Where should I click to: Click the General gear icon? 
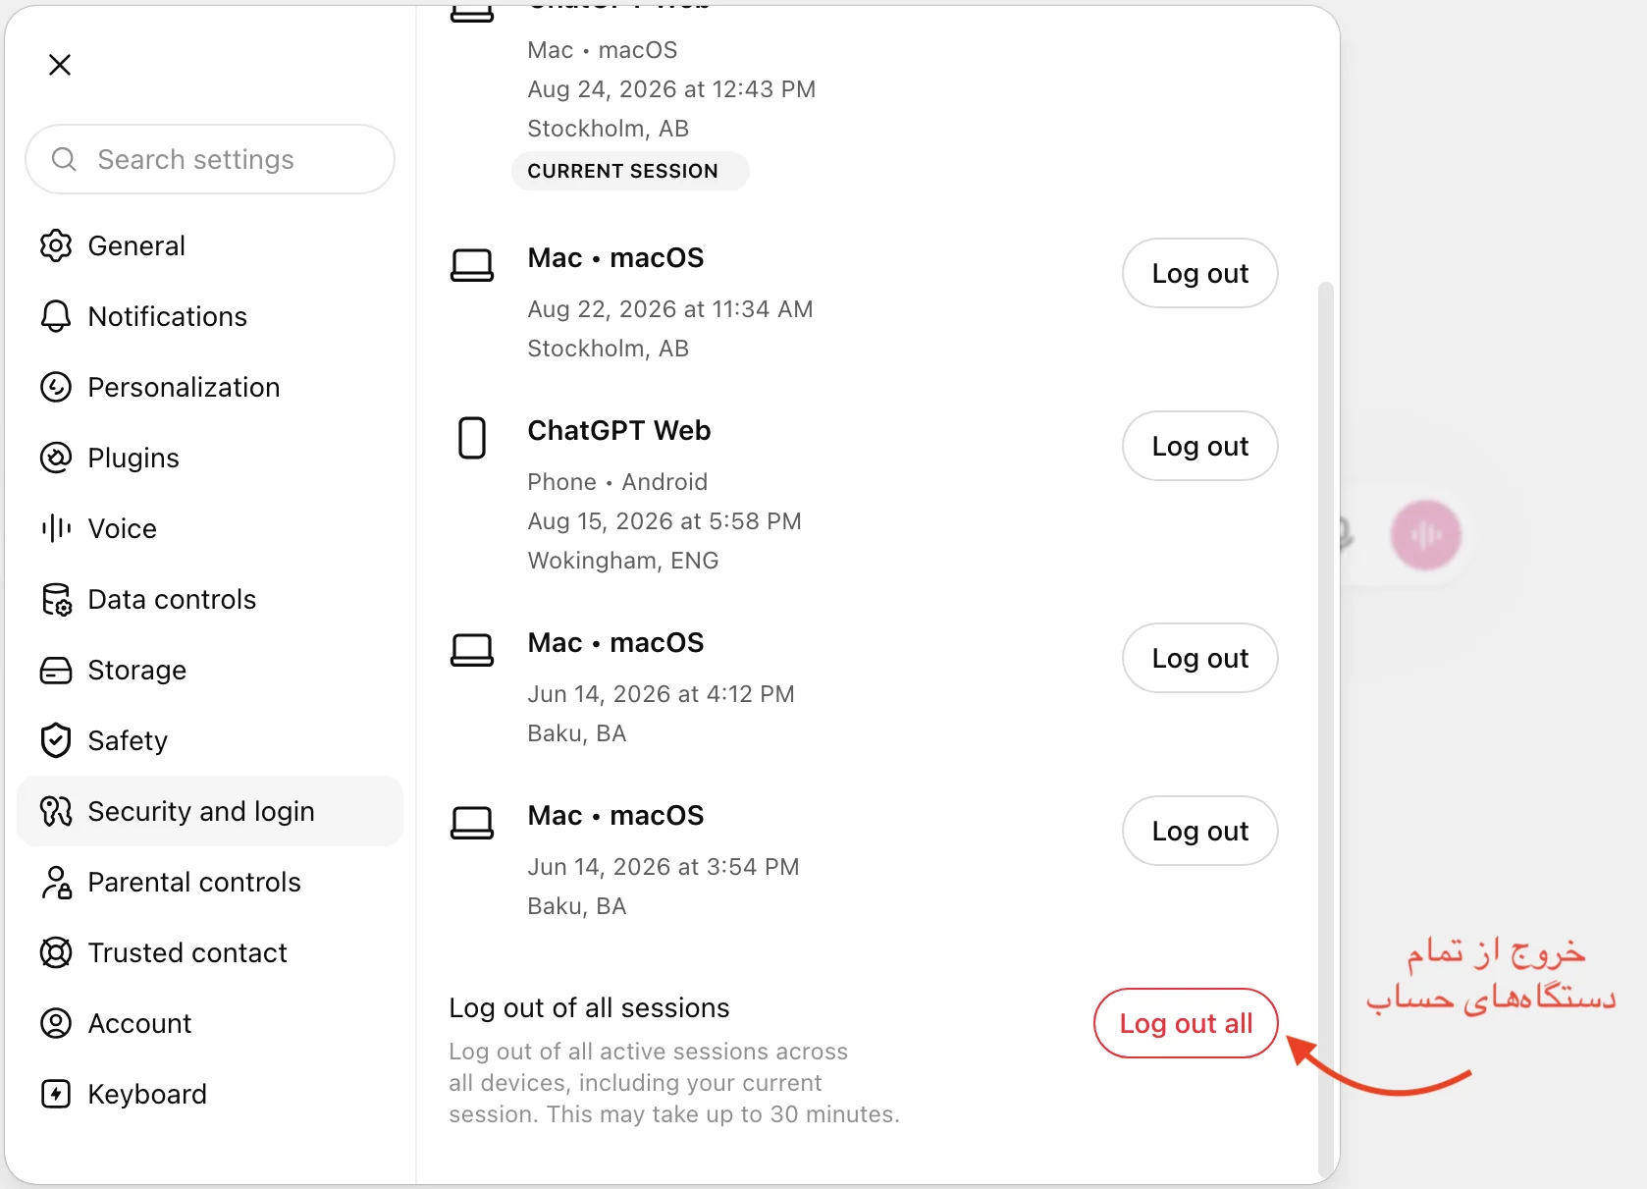(x=56, y=245)
